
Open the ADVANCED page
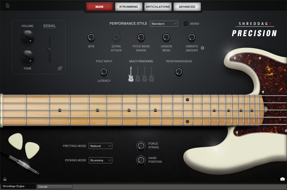(187, 6)
